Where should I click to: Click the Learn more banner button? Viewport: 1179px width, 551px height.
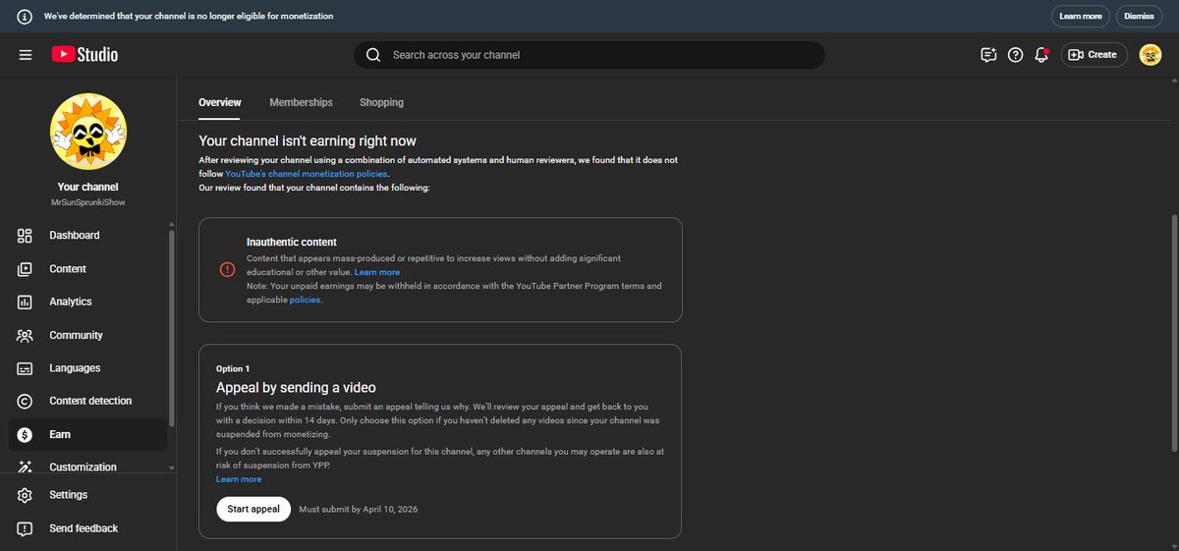point(1080,17)
